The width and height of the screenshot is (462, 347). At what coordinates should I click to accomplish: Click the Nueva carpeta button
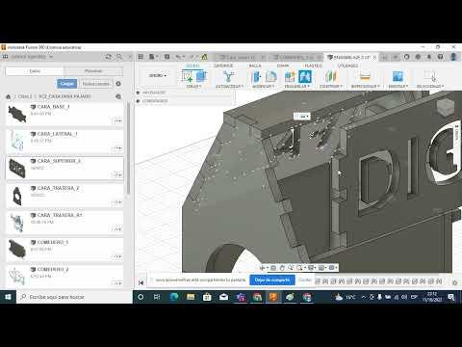96,84
